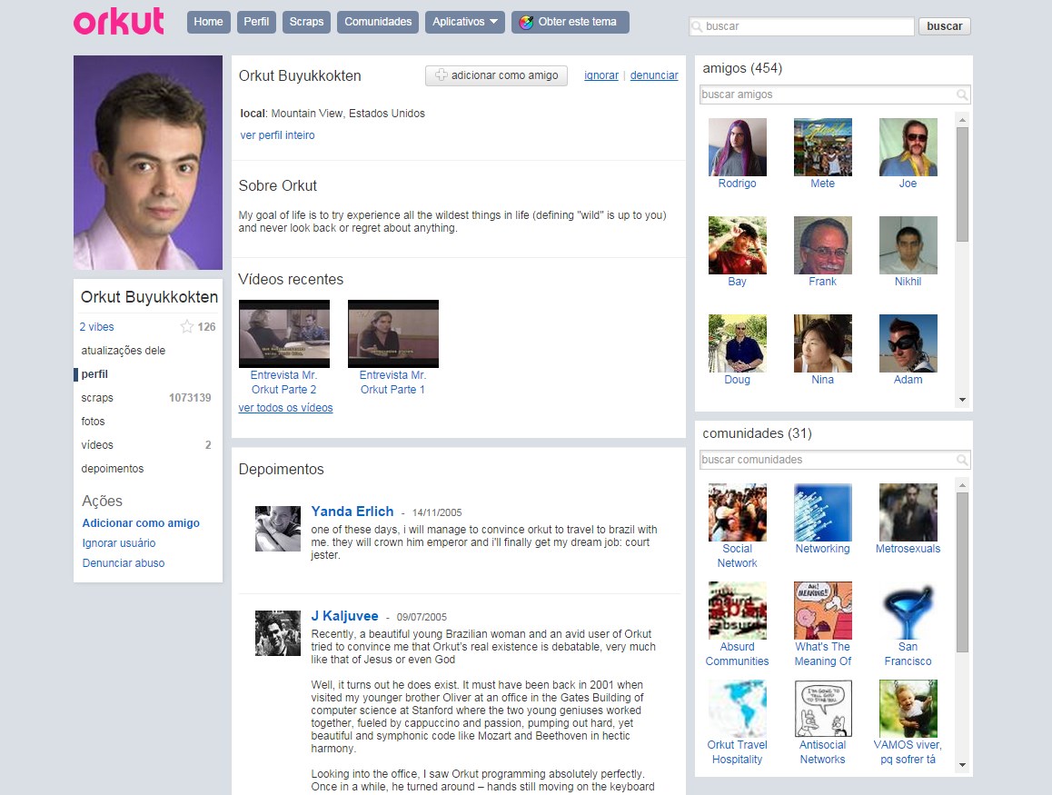Open friend Mete's avatar
Image resolution: width=1052 pixels, height=795 pixels.
point(822,147)
